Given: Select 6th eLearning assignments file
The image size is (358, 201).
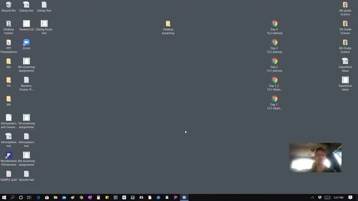Looking at the screenshot, I should coord(26,65).
